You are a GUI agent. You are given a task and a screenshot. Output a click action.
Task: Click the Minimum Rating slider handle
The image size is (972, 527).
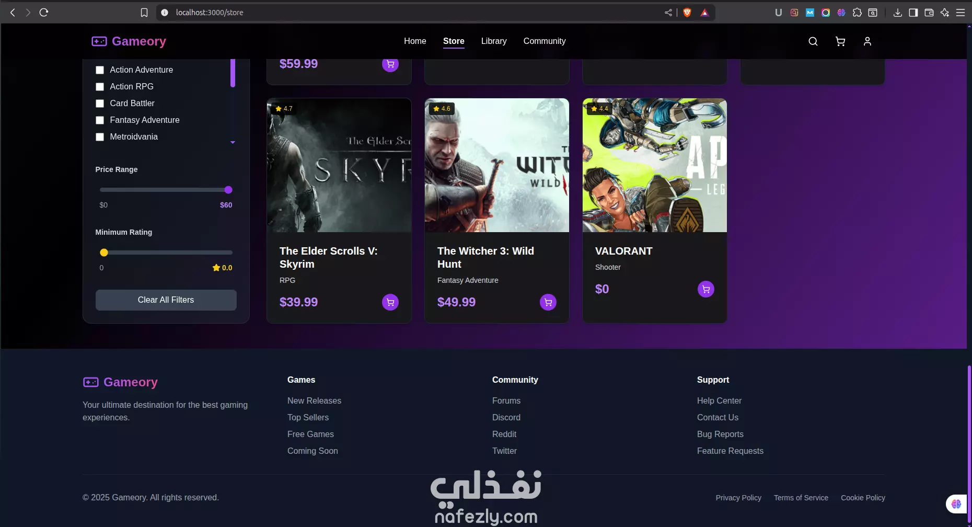(x=104, y=253)
